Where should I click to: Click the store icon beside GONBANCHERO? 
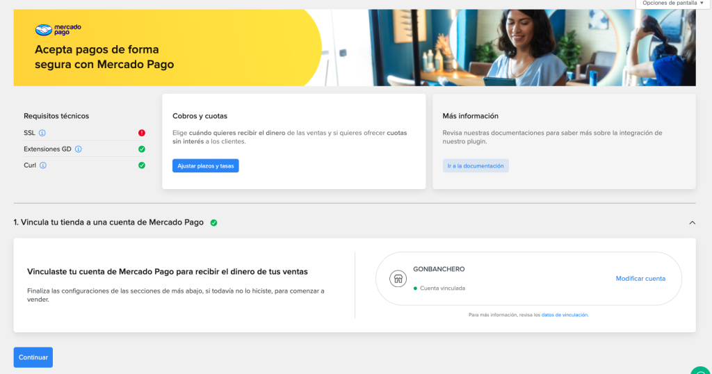pos(398,278)
